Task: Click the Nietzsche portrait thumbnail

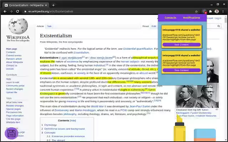Action: point(186,97)
